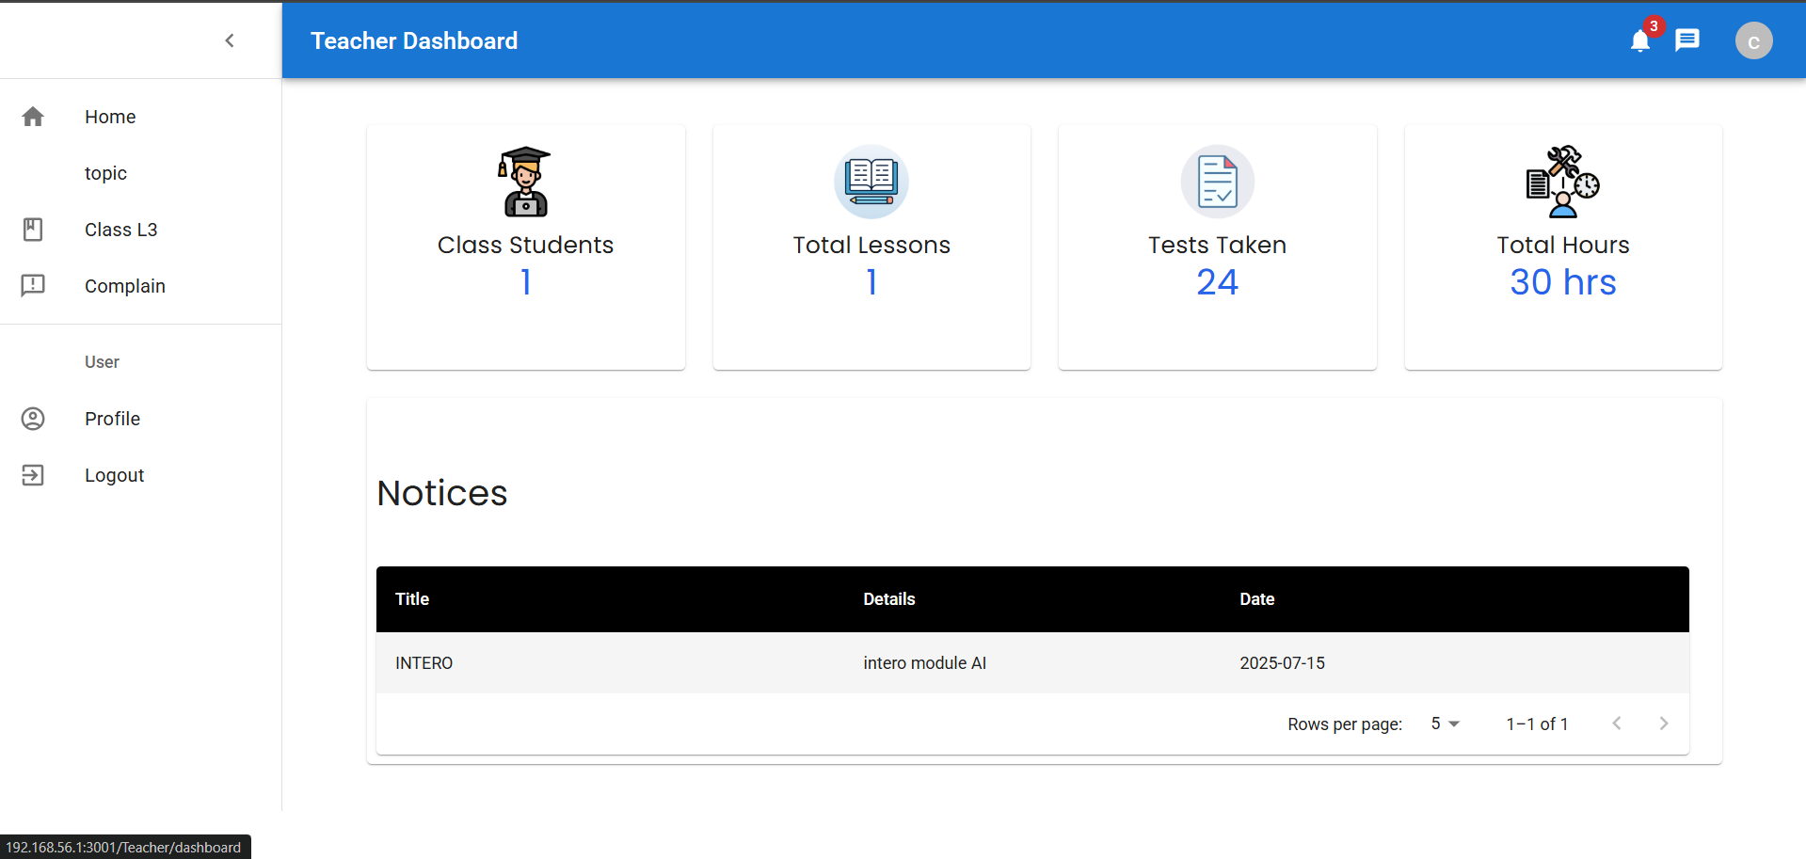Collapse the sidebar with the chevron
Viewport: 1806px width, 859px height.
coord(229,40)
